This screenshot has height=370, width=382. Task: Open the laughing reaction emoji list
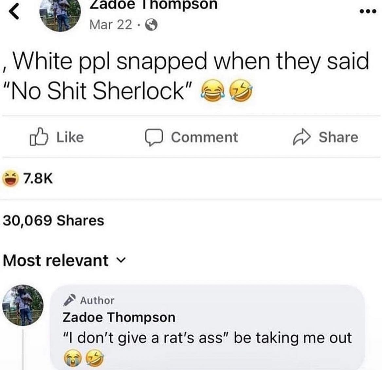[10, 179]
